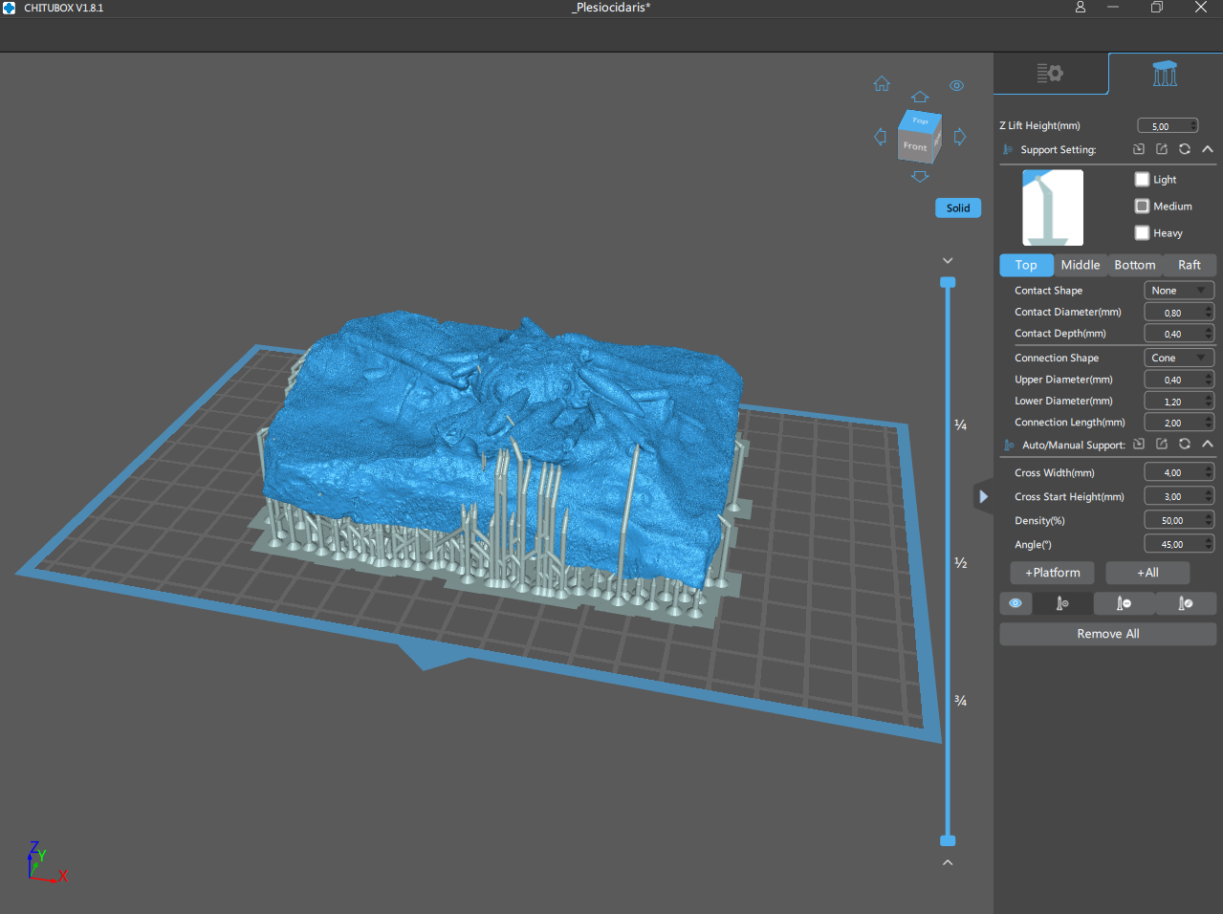Viewport: 1223px width, 914px height.
Task: Open the Contact Shape dropdown
Action: (x=1178, y=291)
